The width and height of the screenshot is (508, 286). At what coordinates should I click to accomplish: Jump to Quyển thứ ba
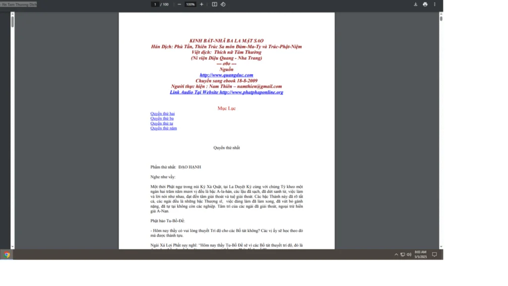click(162, 118)
